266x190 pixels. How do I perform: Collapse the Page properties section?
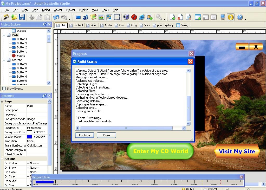pos(2,101)
